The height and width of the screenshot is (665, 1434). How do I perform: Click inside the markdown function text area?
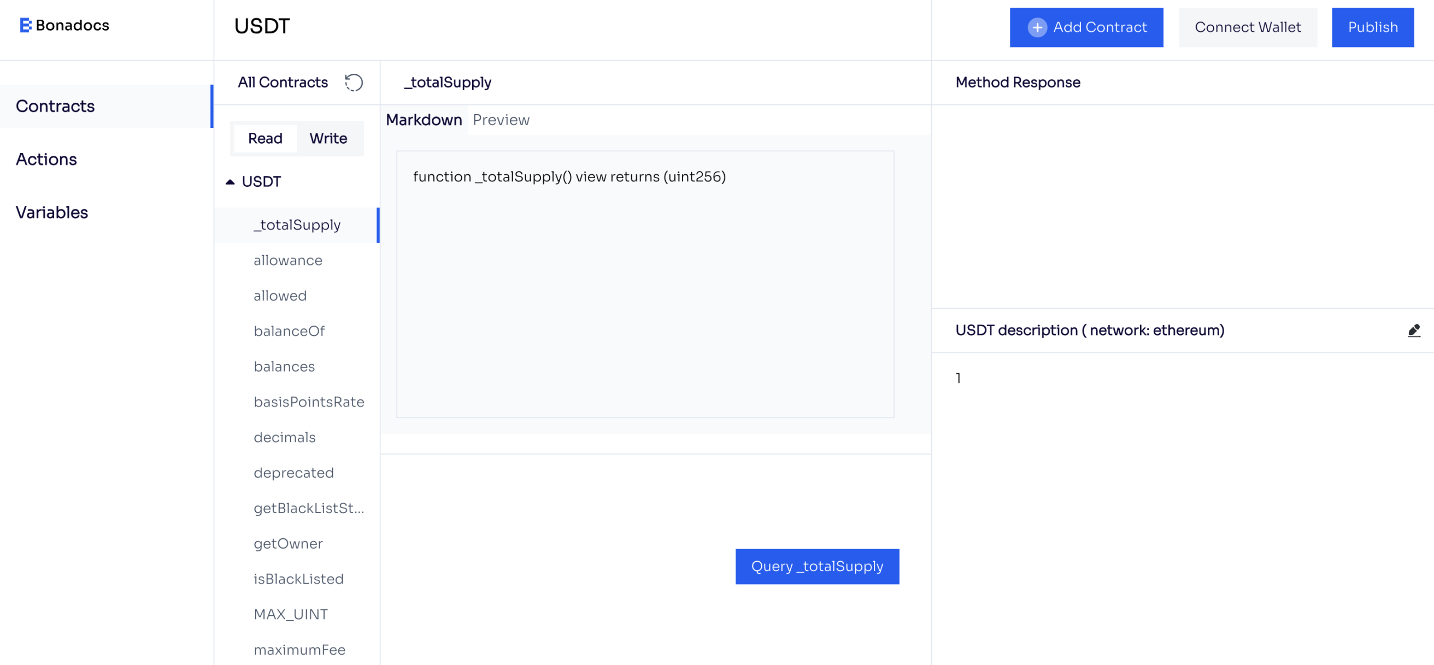click(x=645, y=284)
